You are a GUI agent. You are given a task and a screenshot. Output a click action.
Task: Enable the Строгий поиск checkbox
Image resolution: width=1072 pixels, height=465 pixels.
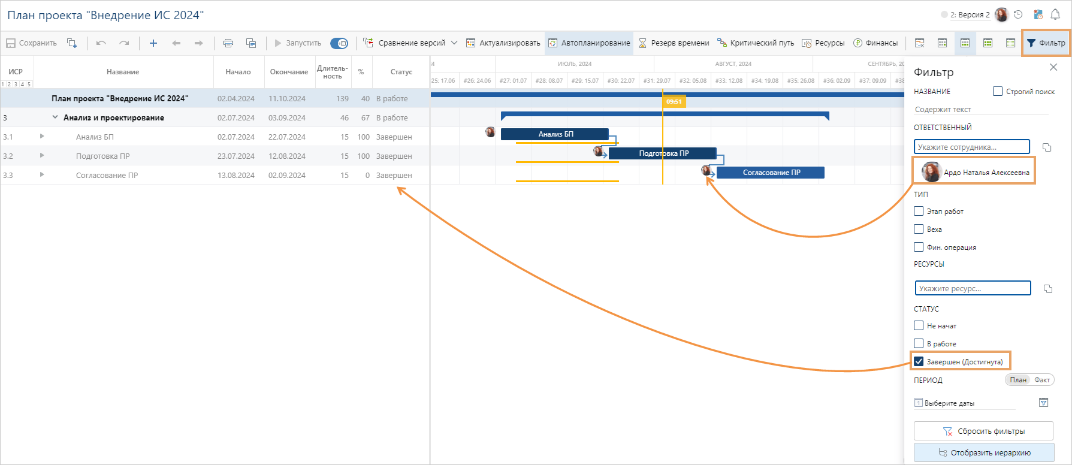click(998, 91)
